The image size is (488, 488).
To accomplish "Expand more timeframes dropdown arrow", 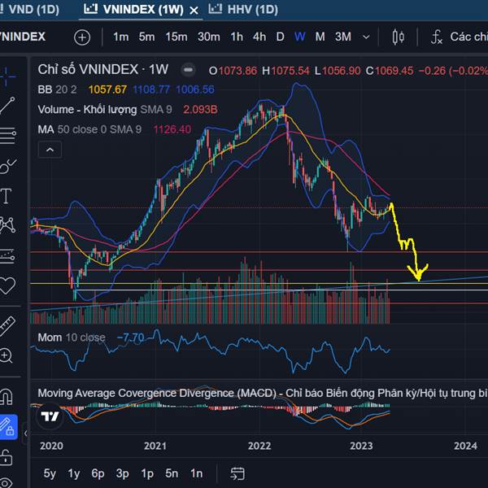I will coord(366,37).
